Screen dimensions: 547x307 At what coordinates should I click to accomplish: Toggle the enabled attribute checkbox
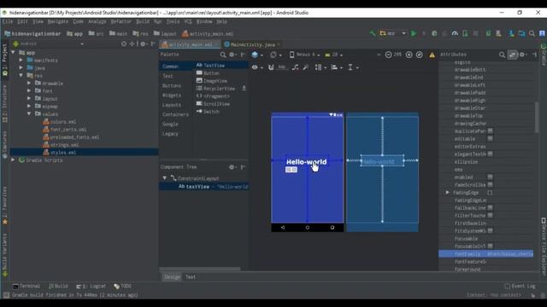[490, 177]
